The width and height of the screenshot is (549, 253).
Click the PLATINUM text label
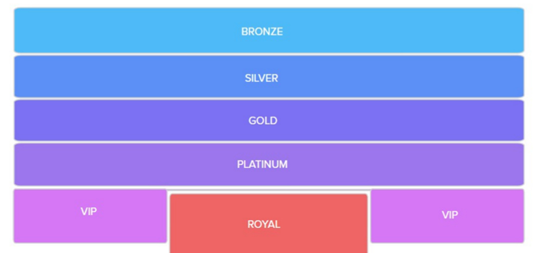click(262, 164)
